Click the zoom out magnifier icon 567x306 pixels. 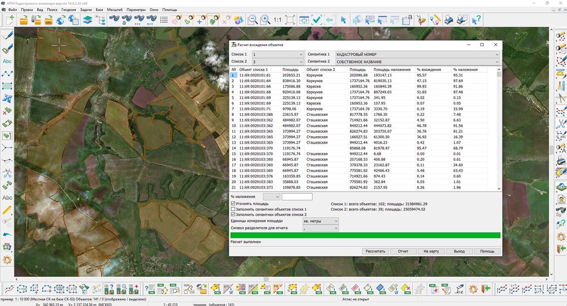point(253,20)
